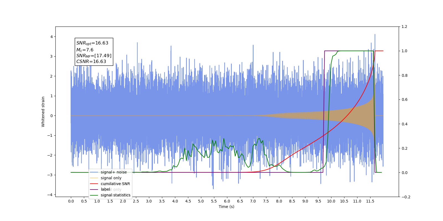Click the 11.0 tick on the Time axis
Viewport: 443px width, 221px height.
[357, 201]
